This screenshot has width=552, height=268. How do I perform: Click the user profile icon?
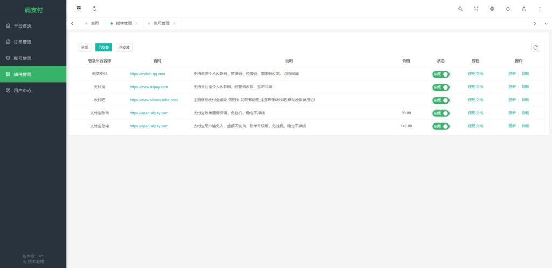523,9
